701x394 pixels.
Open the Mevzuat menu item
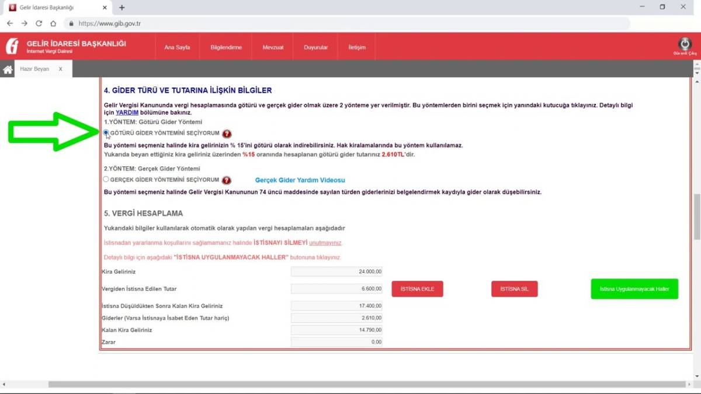point(273,47)
